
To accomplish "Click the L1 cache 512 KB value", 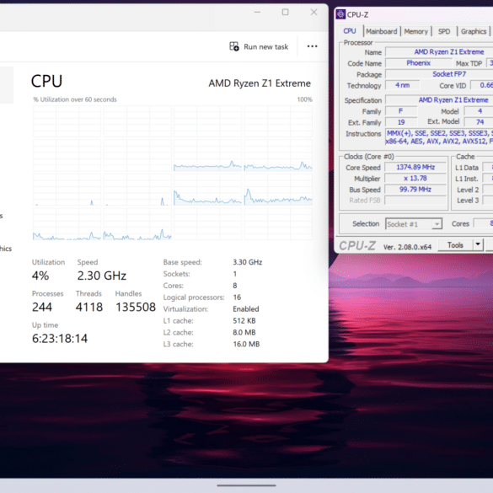I will coord(244,321).
